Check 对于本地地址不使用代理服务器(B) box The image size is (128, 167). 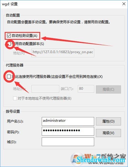[x=15, y=98]
